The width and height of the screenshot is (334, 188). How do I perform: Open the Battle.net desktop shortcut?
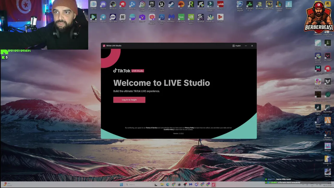click(x=132, y=5)
